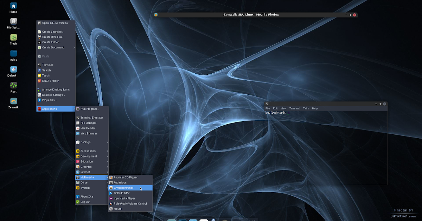Select Gmusicbrowser in the Multimedia menu
Viewport: 422px width, 221px height.
[x=123, y=188]
